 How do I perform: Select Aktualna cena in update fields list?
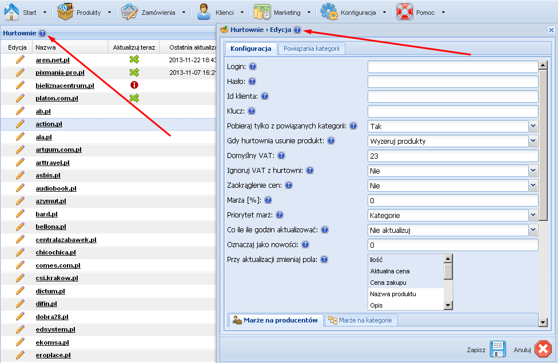[x=406, y=271]
